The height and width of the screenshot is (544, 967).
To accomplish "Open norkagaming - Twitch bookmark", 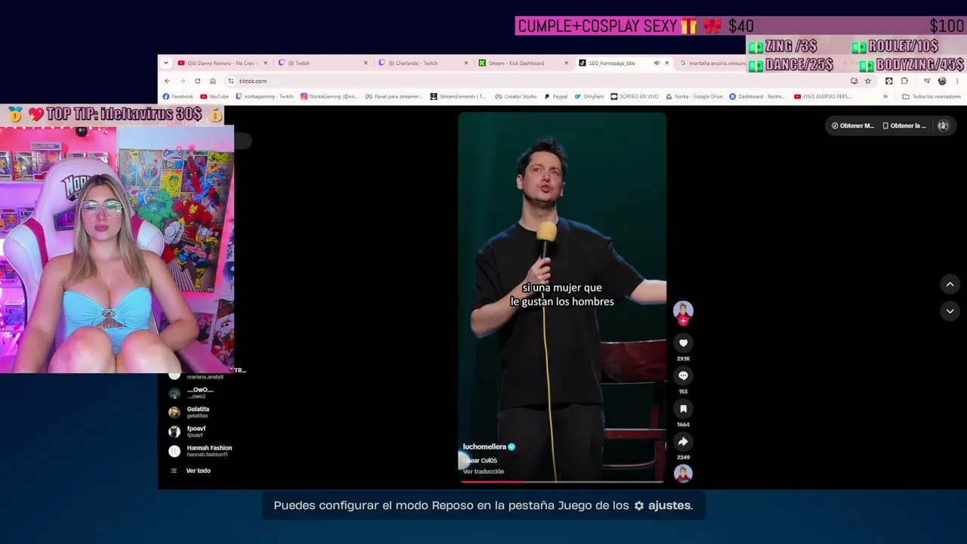I will pyautogui.click(x=264, y=97).
